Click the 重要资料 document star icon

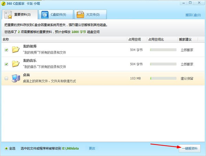(9, 14)
